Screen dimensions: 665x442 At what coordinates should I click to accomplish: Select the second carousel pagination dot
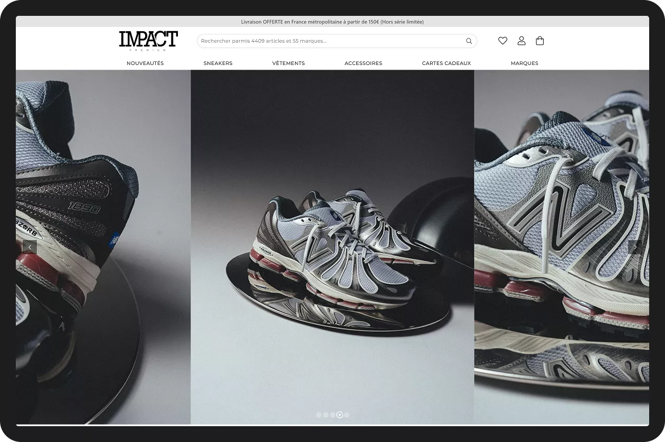coord(326,415)
